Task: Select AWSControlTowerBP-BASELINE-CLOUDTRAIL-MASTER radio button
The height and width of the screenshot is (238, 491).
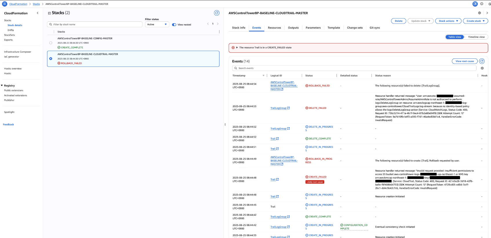Action: coord(51,58)
